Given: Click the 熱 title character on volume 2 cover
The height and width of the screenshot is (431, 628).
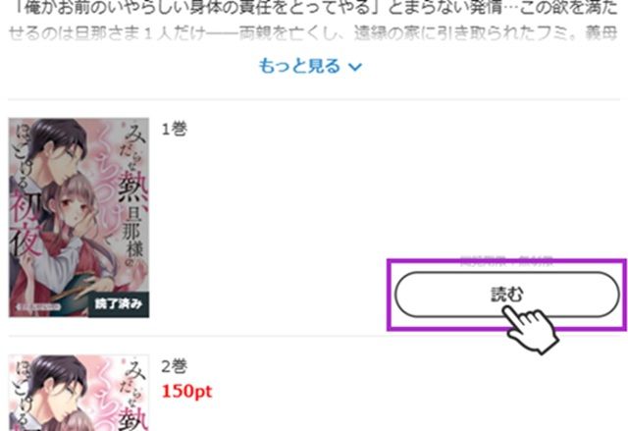Looking at the screenshot, I should pos(133,419).
